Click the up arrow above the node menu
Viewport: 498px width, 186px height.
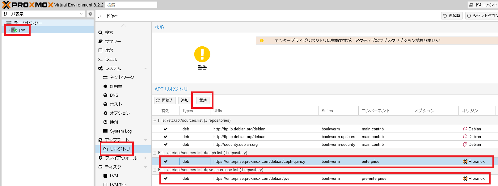pos(124,25)
